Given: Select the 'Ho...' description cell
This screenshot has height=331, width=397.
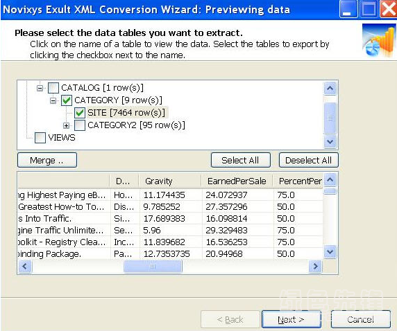Looking at the screenshot, I should [x=125, y=195].
